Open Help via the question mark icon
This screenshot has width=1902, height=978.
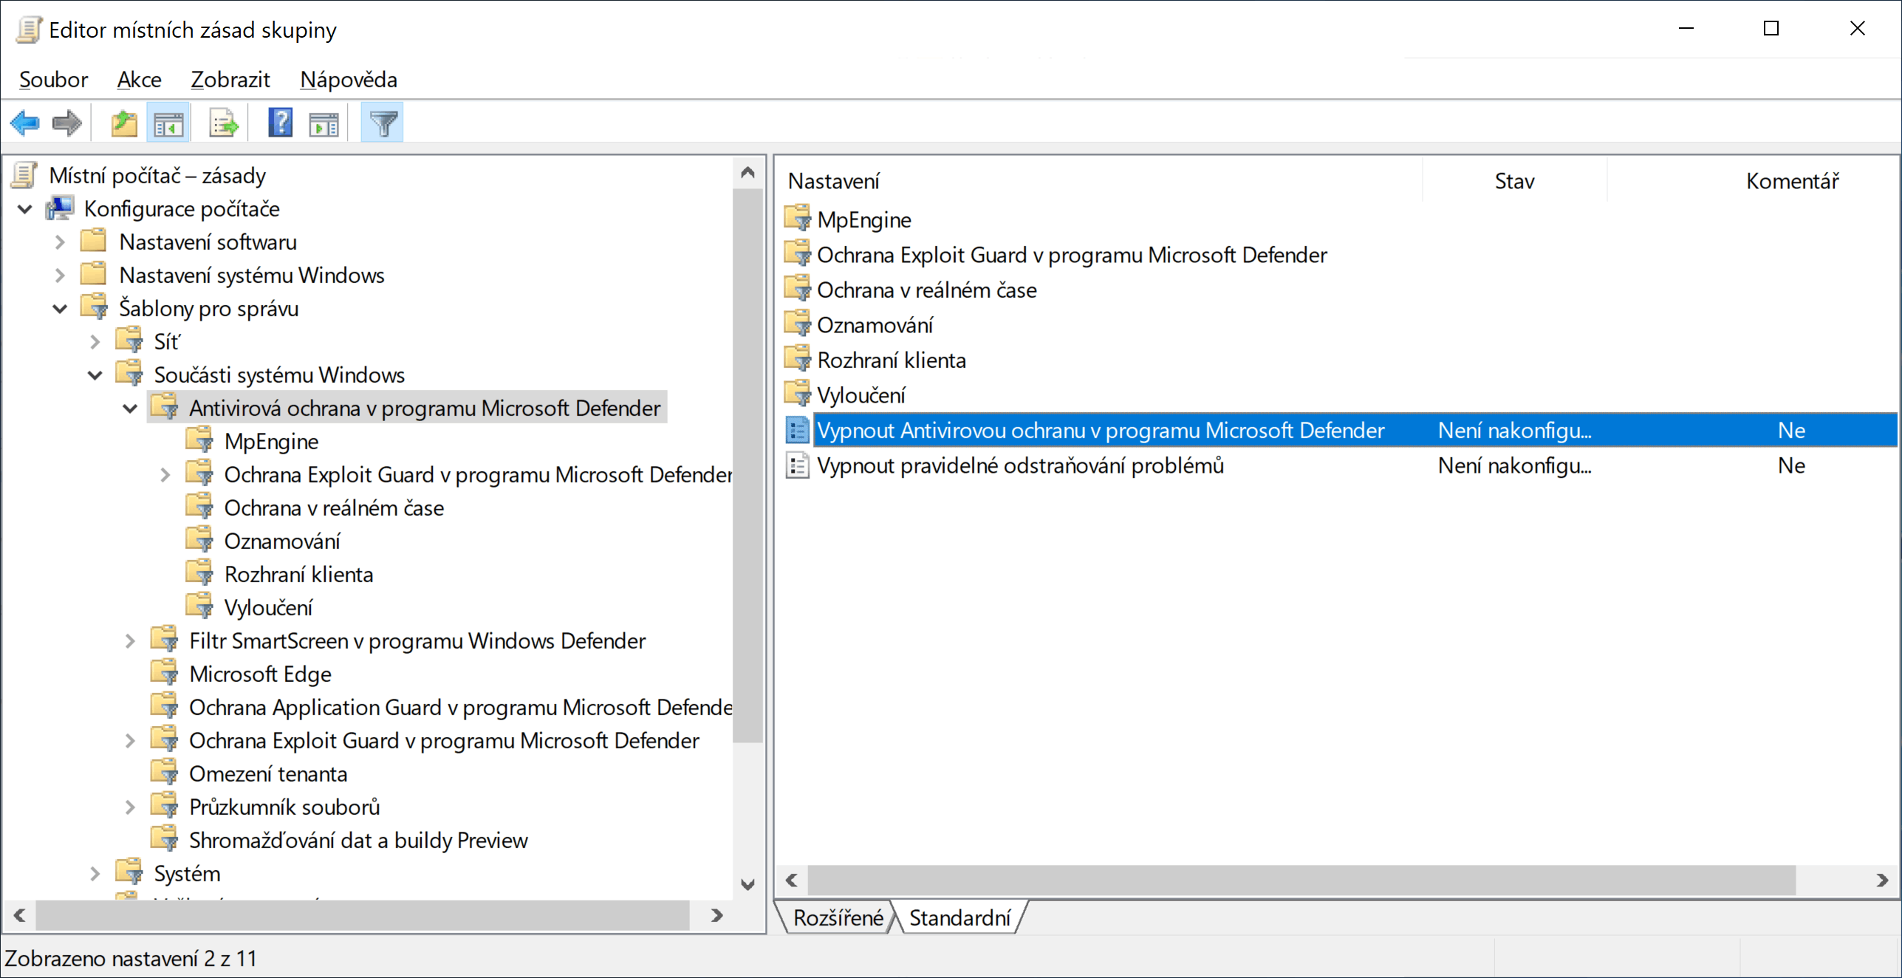tap(280, 123)
